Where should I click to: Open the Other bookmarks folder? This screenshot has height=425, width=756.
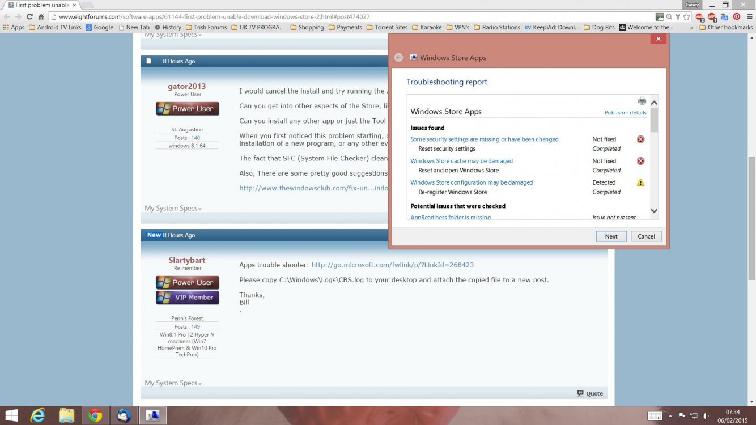(725, 27)
